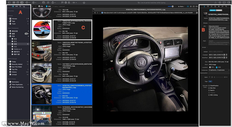Viewport: 232px width, 127px height.
Task: Open the Recently Added smart group
Action: pyautogui.click(x=18, y=64)
